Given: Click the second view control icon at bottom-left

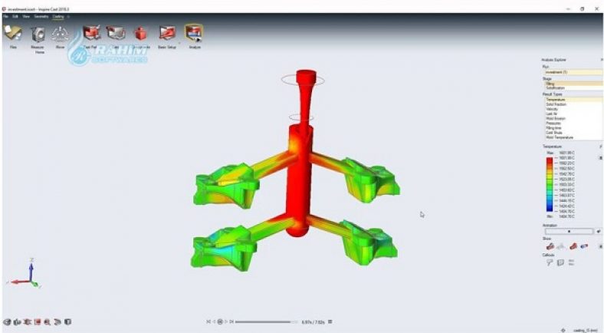Looking at the screenshot, I should pyautogui.click(x=18, y=321).
